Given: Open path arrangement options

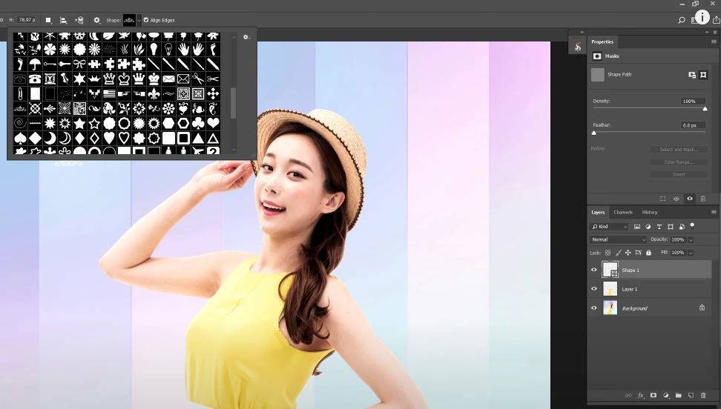Looking at the screenshot, I should click(79, 20).
